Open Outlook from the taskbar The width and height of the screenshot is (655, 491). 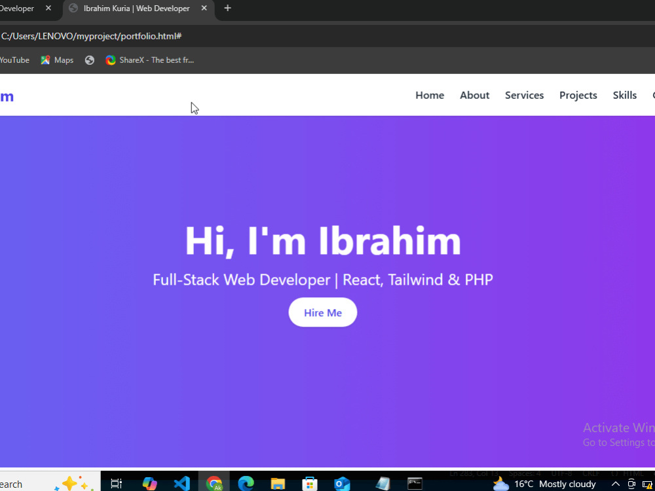pos(342,484)
